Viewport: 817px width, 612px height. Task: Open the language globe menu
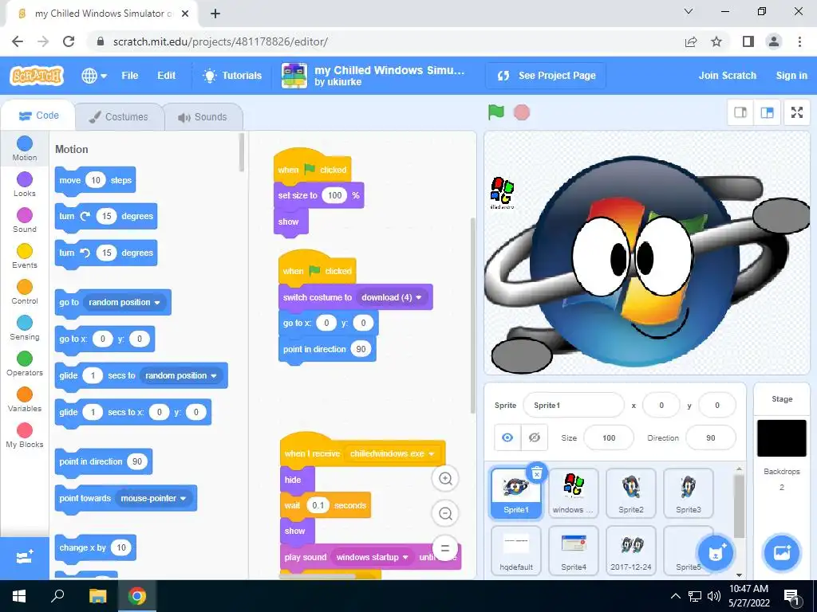[94, 76]
